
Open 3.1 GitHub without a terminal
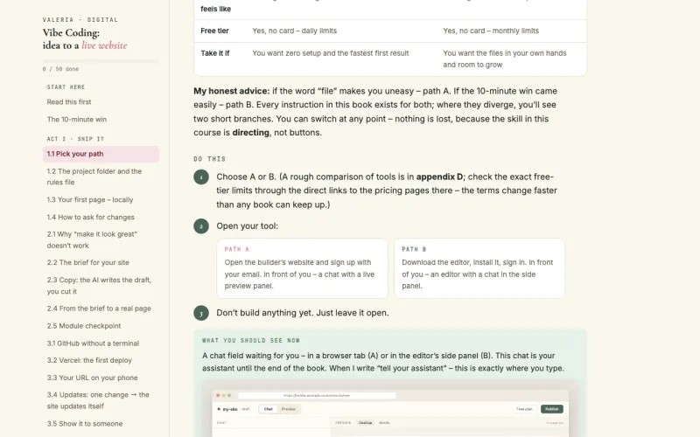(93, 343)
